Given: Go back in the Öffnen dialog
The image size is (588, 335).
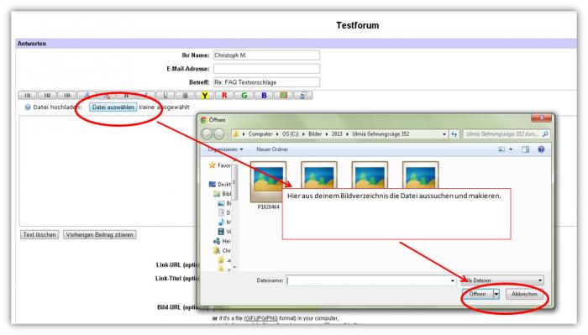Looking at the screenshot, I should [207, 133].
